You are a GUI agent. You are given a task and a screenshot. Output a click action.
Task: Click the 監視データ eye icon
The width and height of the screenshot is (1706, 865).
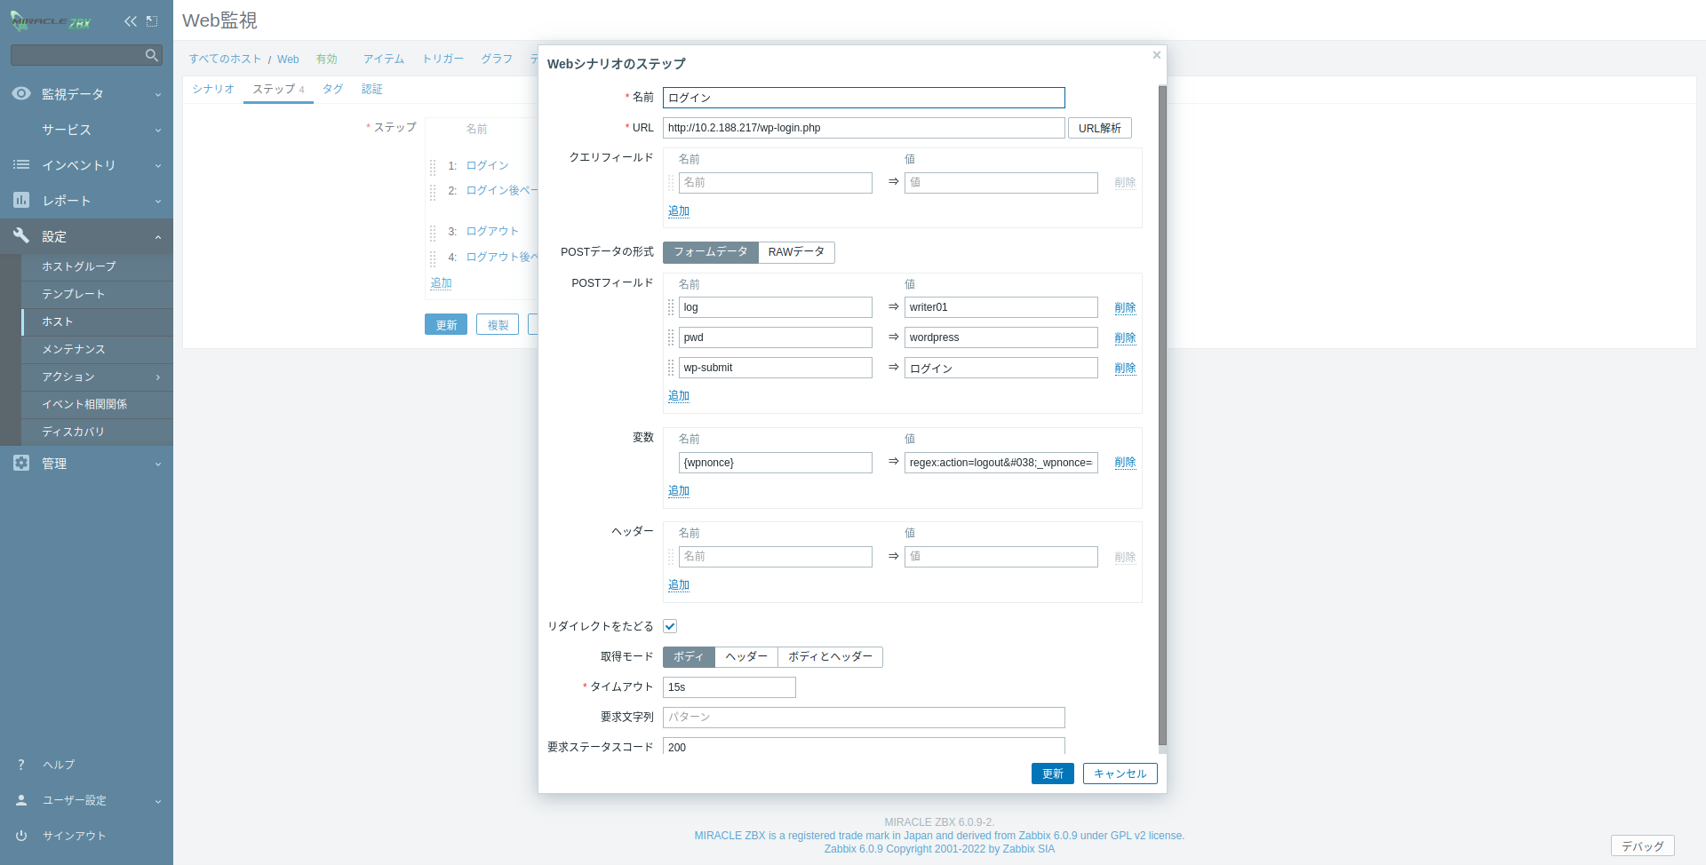pos(21,94)
